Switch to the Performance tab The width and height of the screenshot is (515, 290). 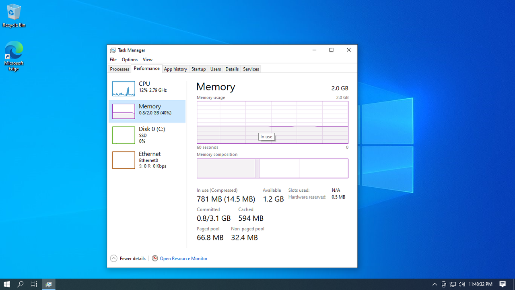(x=146, y=68)
